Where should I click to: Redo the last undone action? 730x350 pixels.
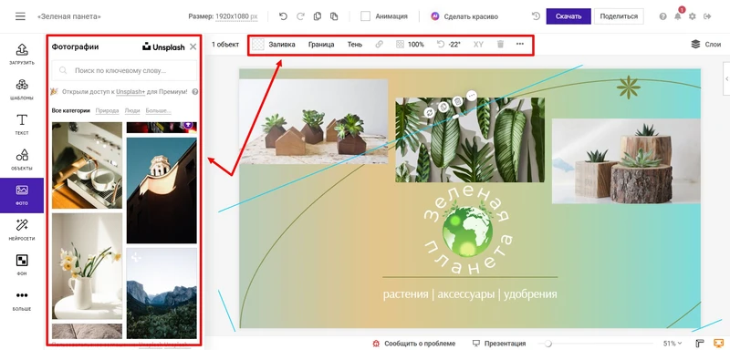coord(300,16)
